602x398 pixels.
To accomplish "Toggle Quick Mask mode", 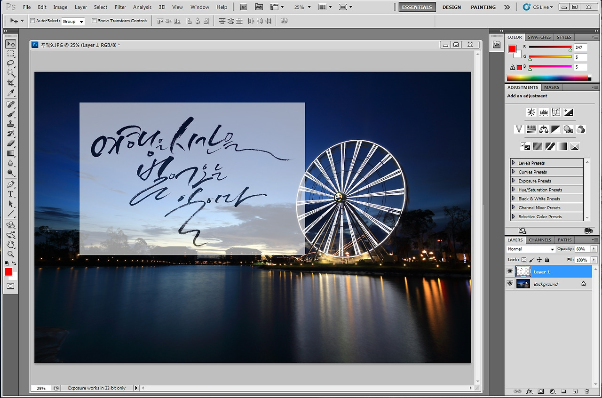I will pos(10,286).
